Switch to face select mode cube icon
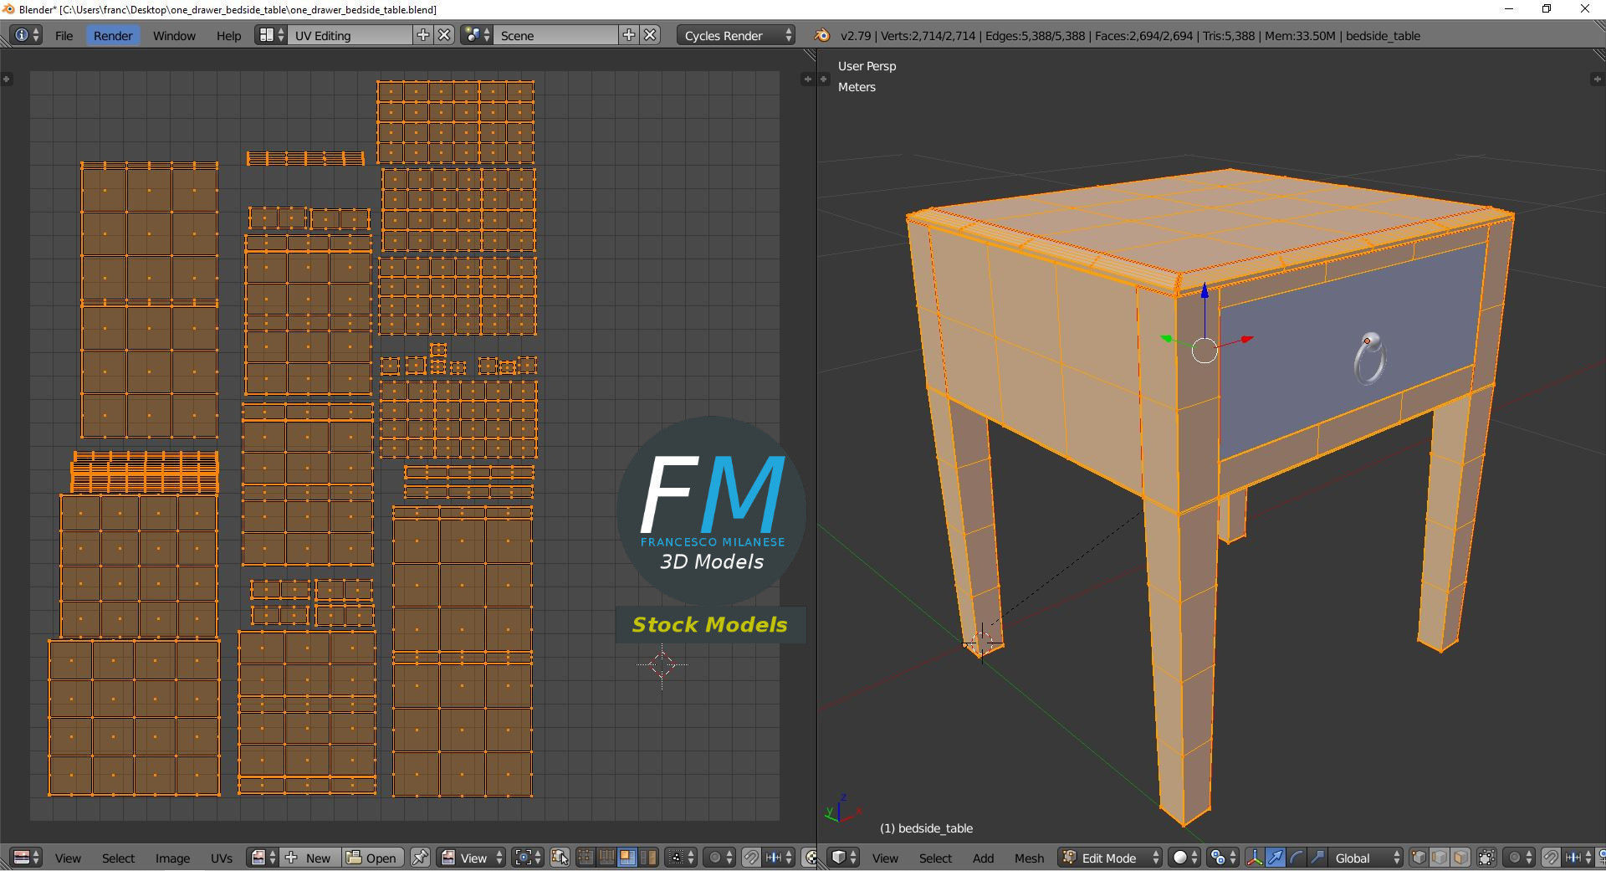The height and width of the screenshot is (871, 1606). tap(1460, 858)
